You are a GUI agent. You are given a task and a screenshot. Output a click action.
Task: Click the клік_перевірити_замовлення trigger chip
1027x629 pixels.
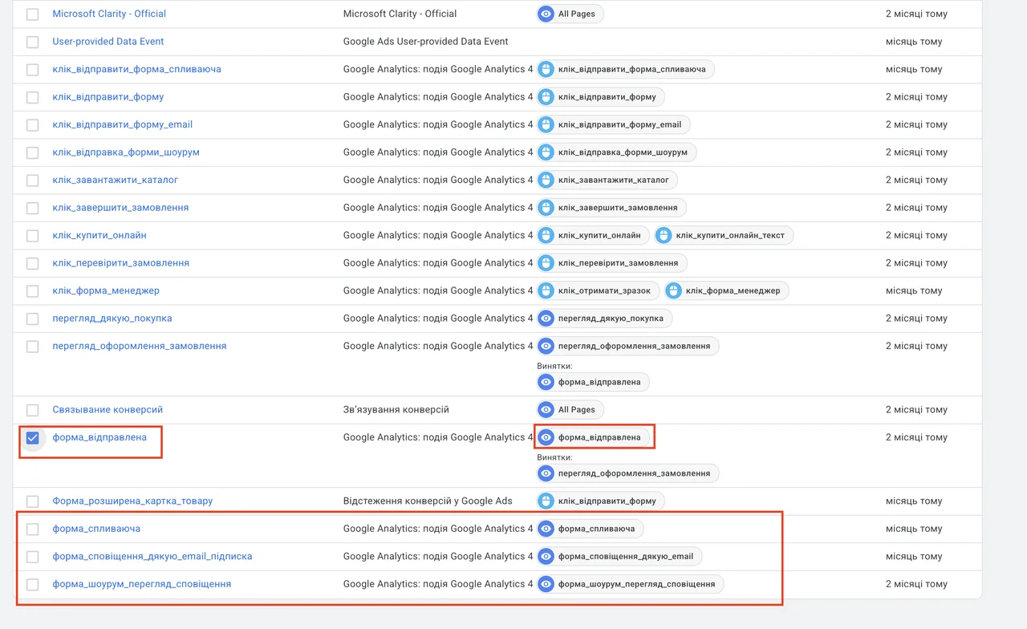(x=612, y=263)
